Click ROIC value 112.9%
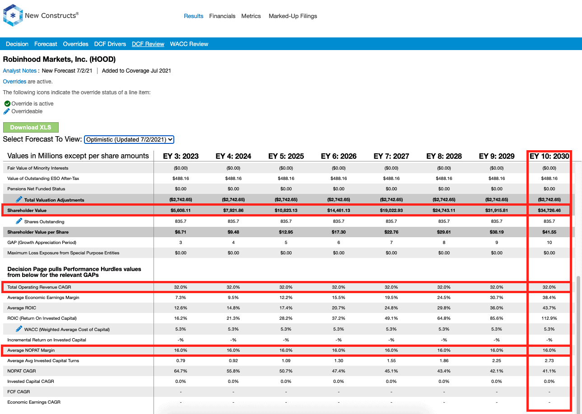Viewport: 582px width, 414px height. 549,318
